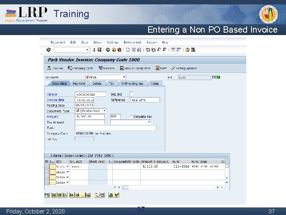This screenshot has height=215, width=286.
Task: Open the Extras menu
Action: tap(98, 42)
